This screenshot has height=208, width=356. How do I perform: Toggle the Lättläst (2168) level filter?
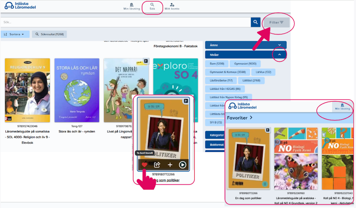pyautogui.click(x=251, y=81)
